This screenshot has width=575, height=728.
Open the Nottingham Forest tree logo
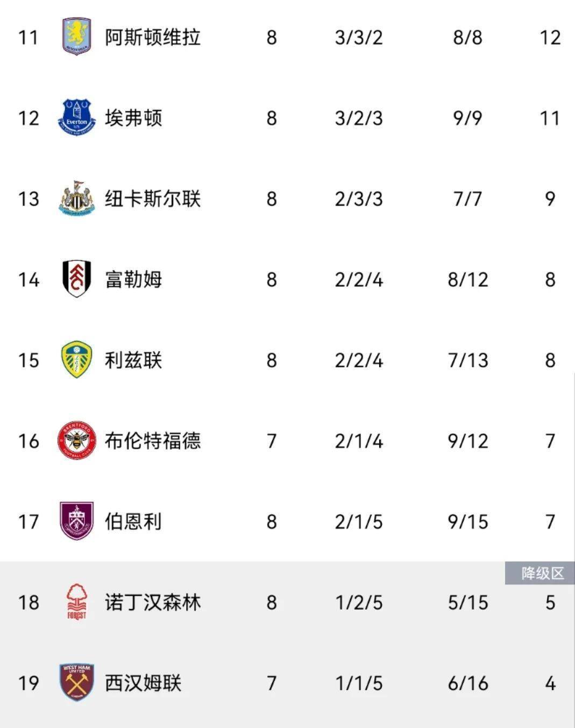point(76,602)
